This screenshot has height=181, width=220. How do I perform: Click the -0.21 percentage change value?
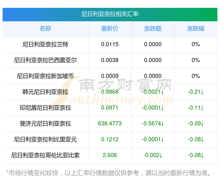[196, 92]
